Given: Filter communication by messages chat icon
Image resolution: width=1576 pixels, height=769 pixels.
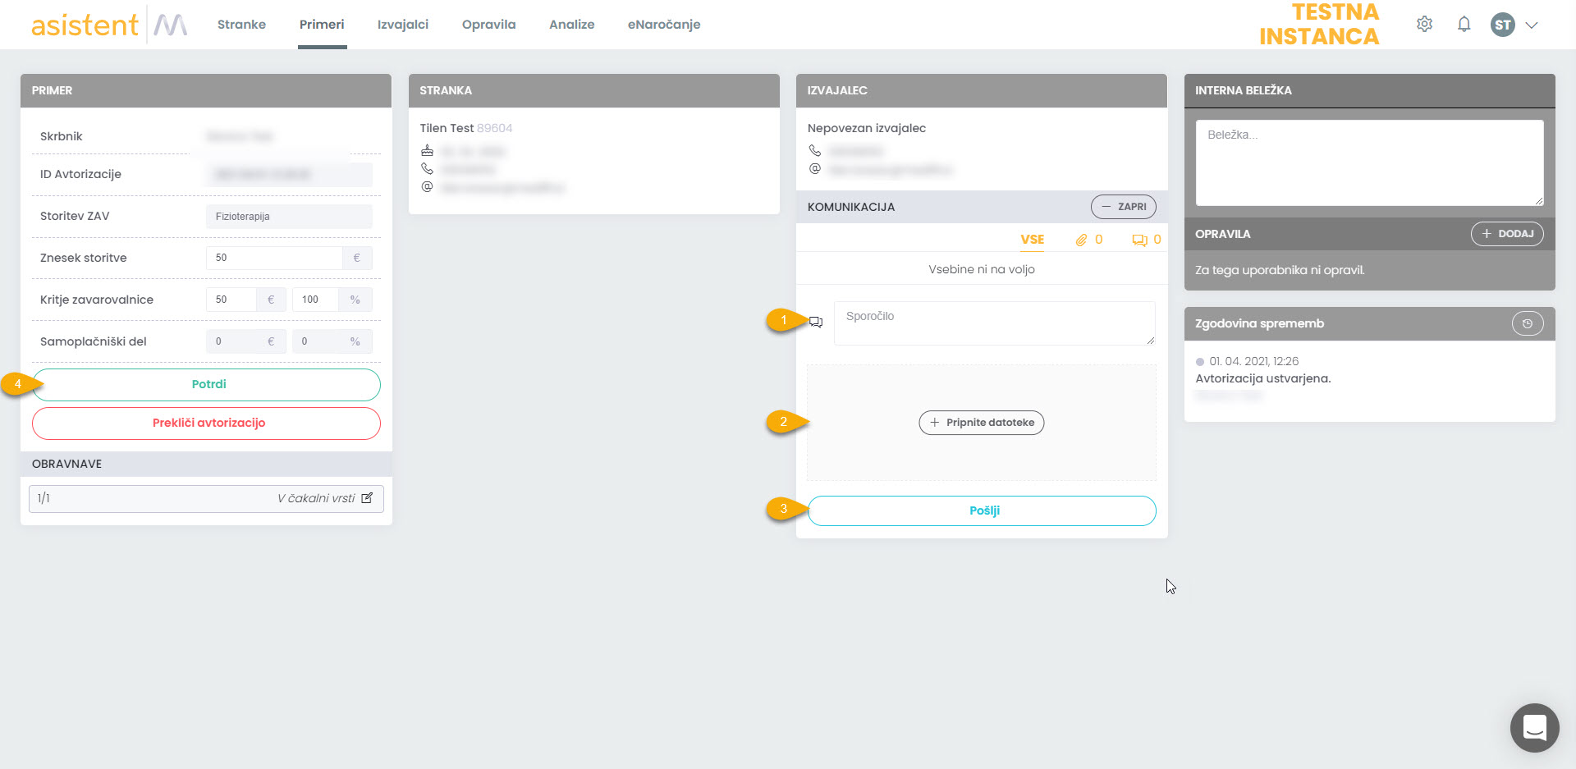Looking at the screenshot, I should [1139, 240].
